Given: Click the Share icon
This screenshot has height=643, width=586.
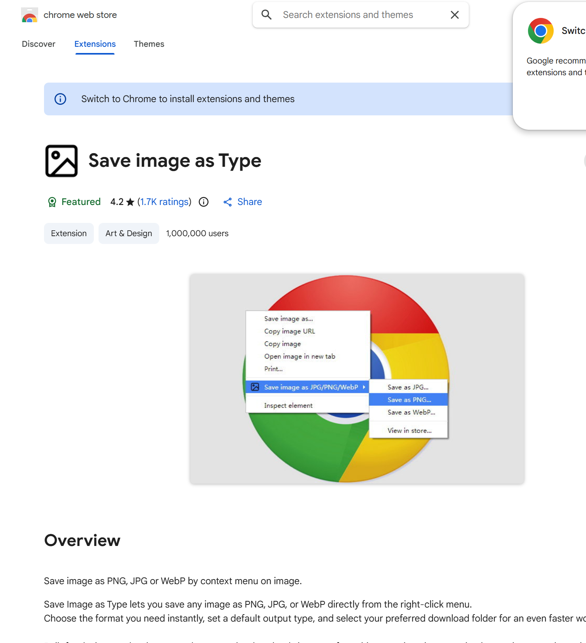Looking at the screenshot, I should point(228,202).
